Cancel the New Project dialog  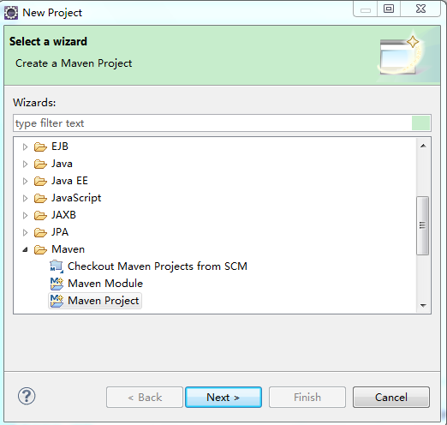391,397
